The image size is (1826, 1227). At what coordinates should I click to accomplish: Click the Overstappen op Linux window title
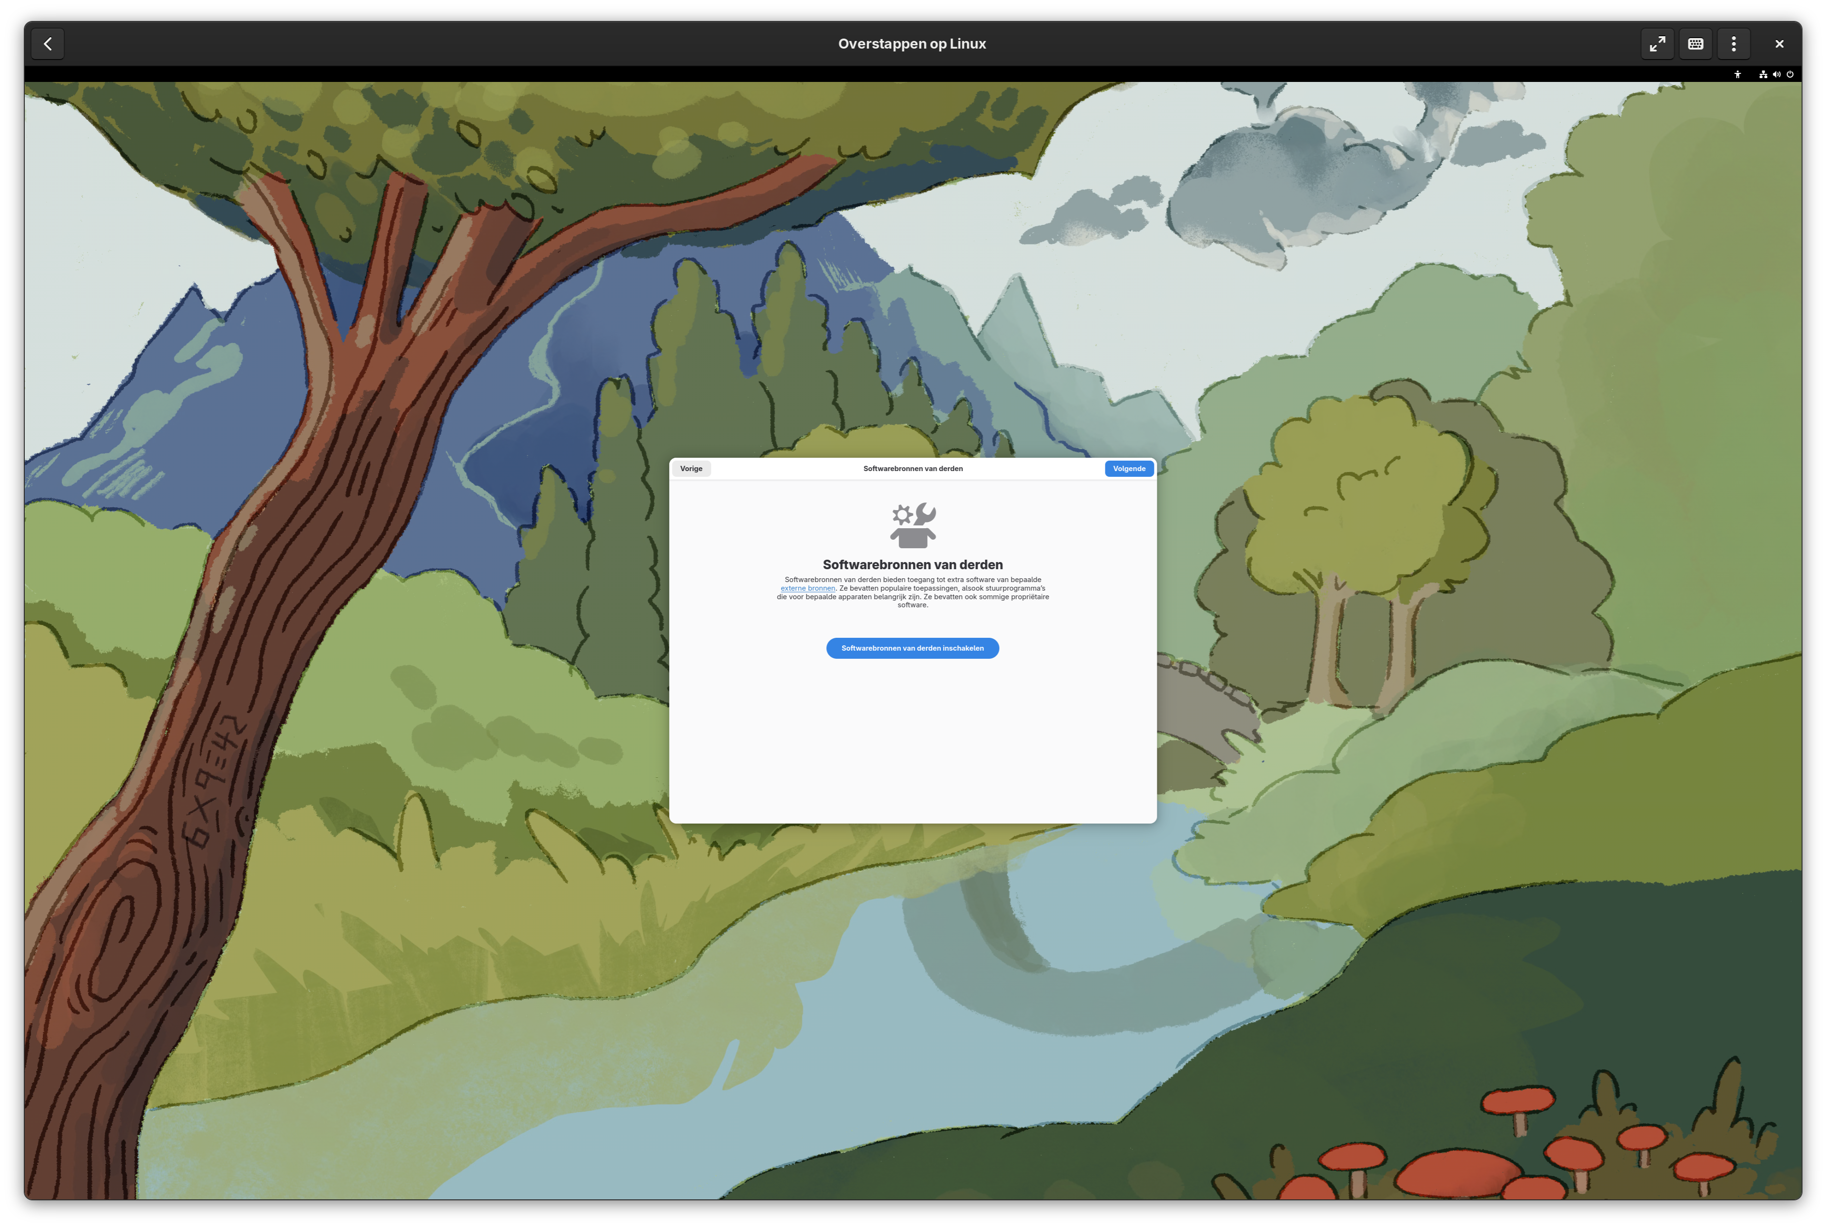[912, 44]
